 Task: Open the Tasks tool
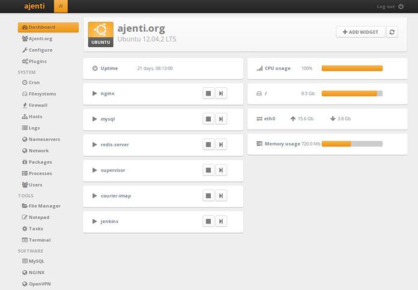(32, 229)
